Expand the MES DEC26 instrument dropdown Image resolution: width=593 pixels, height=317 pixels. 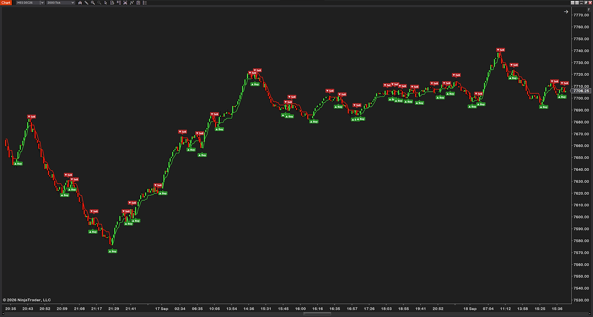coord(42,3)
